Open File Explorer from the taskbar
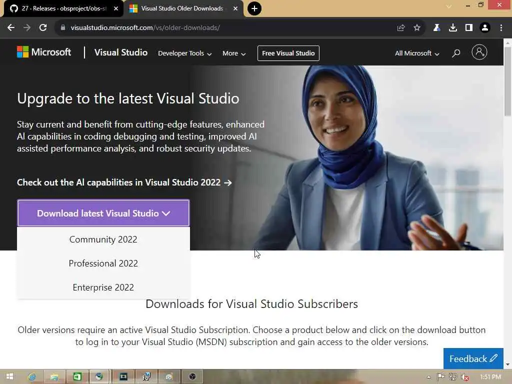Screen dimensions: 512x384 (x=54, y=377)
